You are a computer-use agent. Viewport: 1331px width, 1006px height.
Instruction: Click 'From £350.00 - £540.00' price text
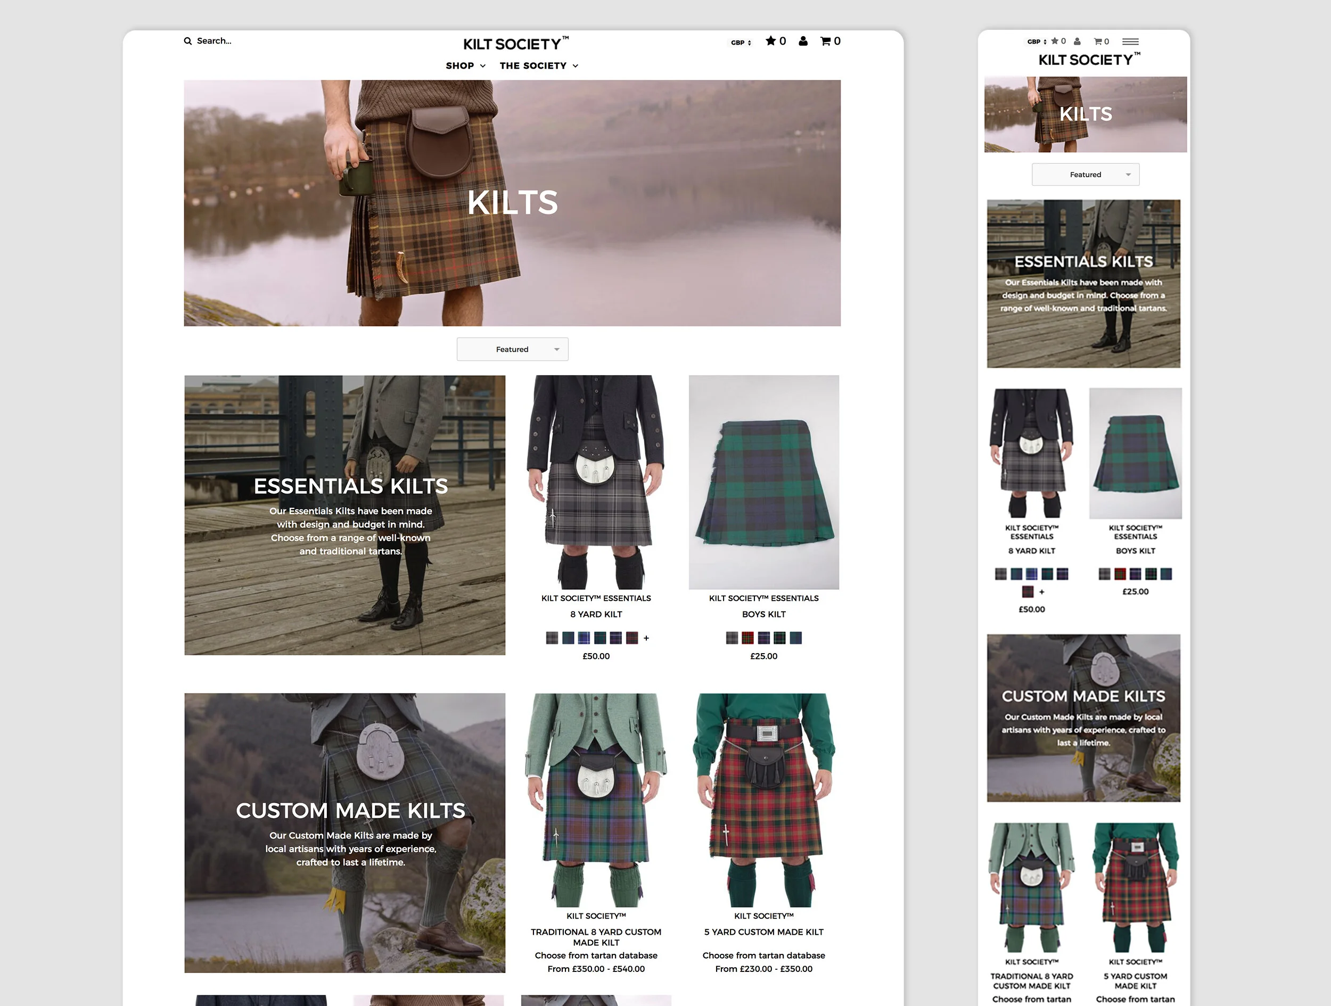point(596,969)
